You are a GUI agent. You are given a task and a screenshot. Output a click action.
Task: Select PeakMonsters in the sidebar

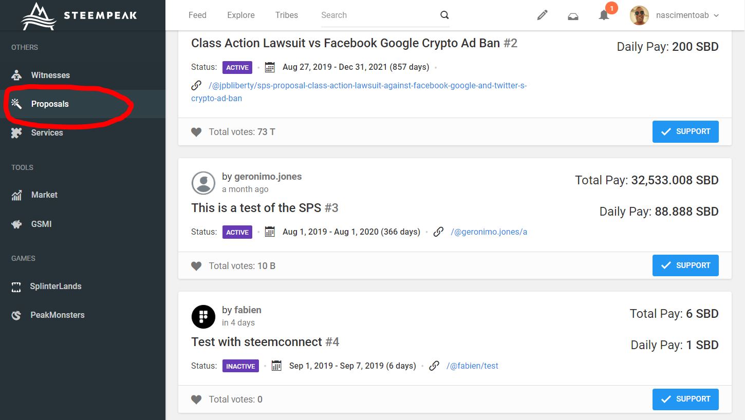click(x=83, y=315)
